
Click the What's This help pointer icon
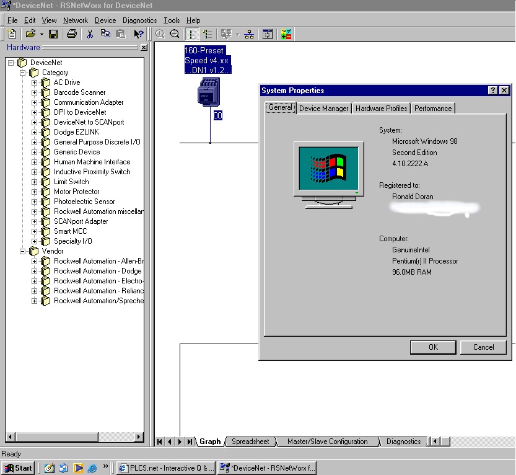(x=139, y=34)
